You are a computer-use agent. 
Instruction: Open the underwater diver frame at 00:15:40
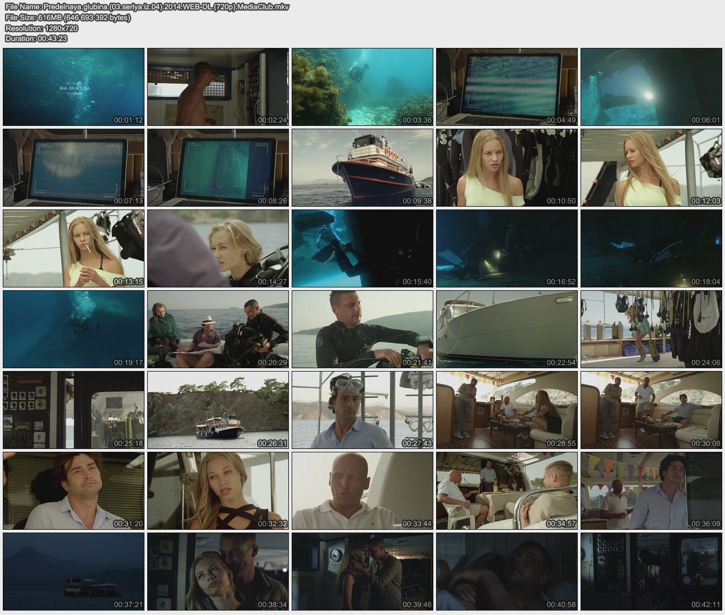tap(362, 248)
